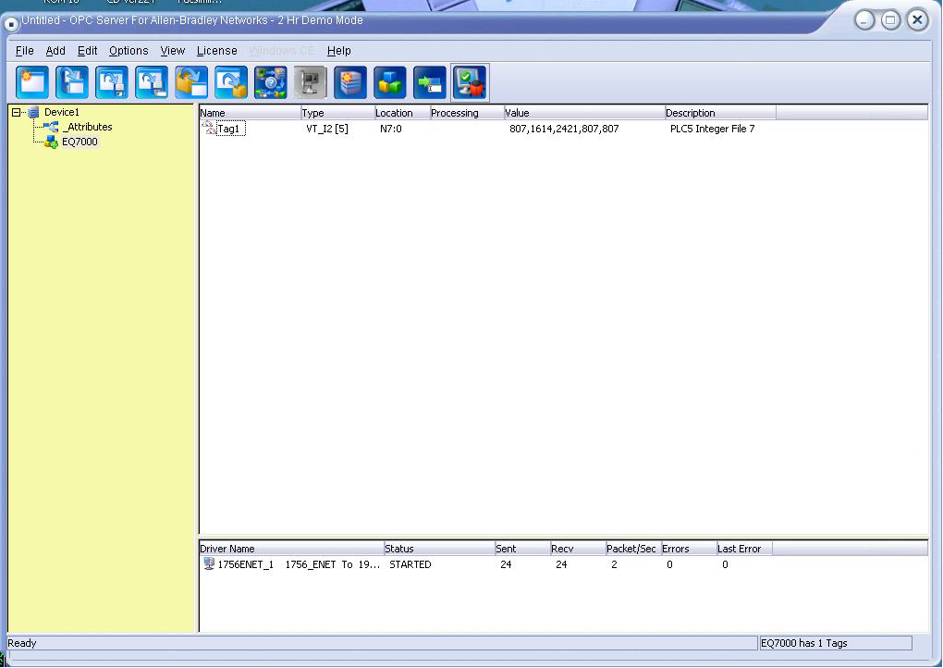This screenshot has height=668, width=943.
Task: Click the New configuration toolbar icon
Action: click(x=32, y=82)
